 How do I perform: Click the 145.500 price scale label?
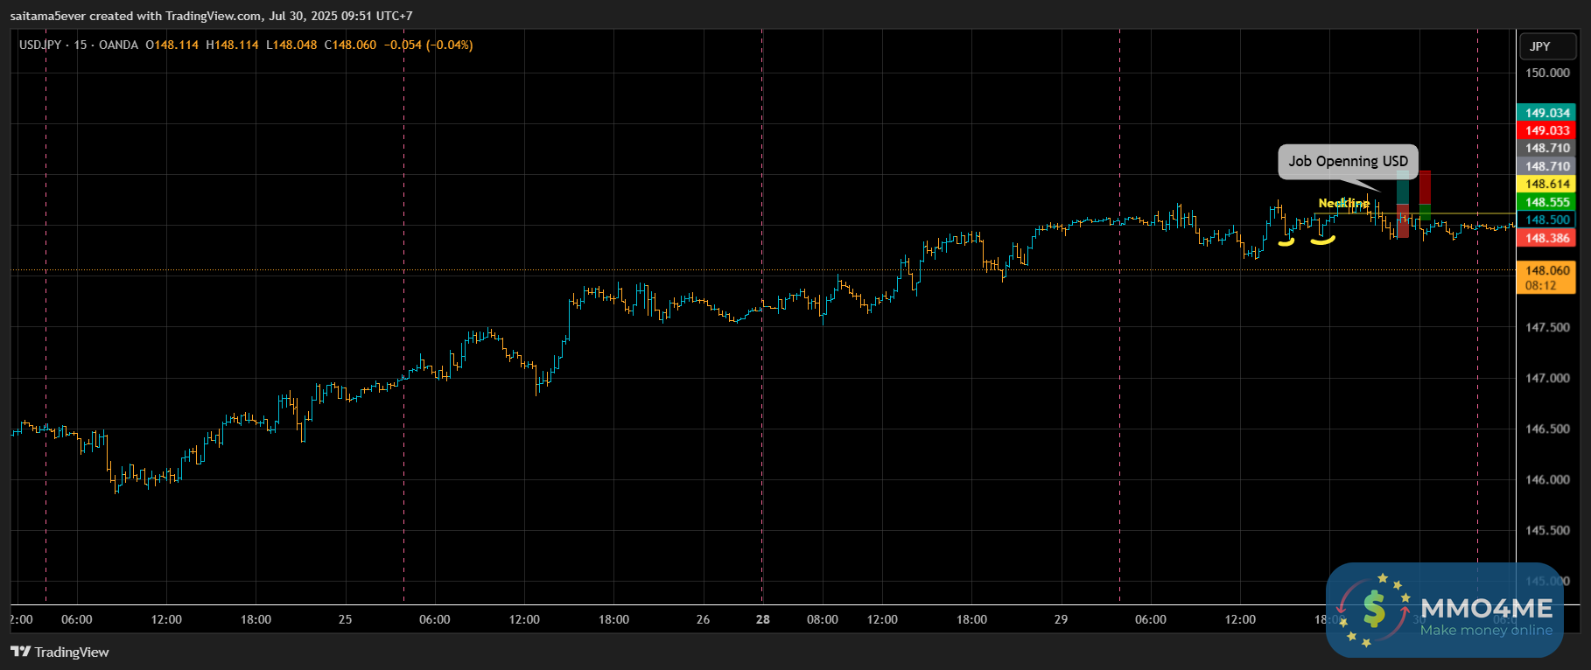point(1547,530)
